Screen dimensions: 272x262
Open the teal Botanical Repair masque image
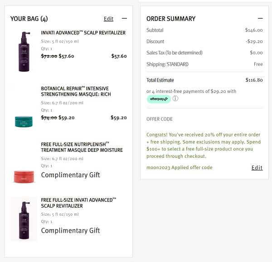(24, 121)
